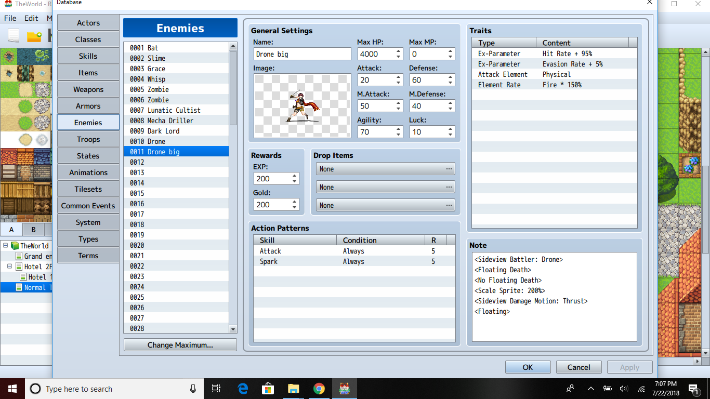710x399 pixels.
Task: Decrease the Gold reward value
Action: click(x=295, y=207)
